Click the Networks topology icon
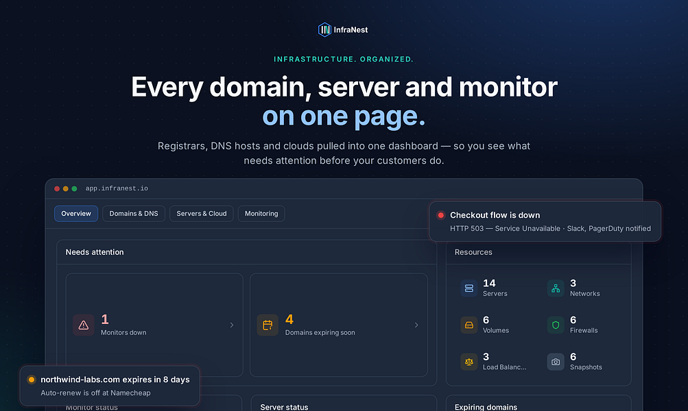This screenshot has width=688, height=411. [x=556, y=288]
